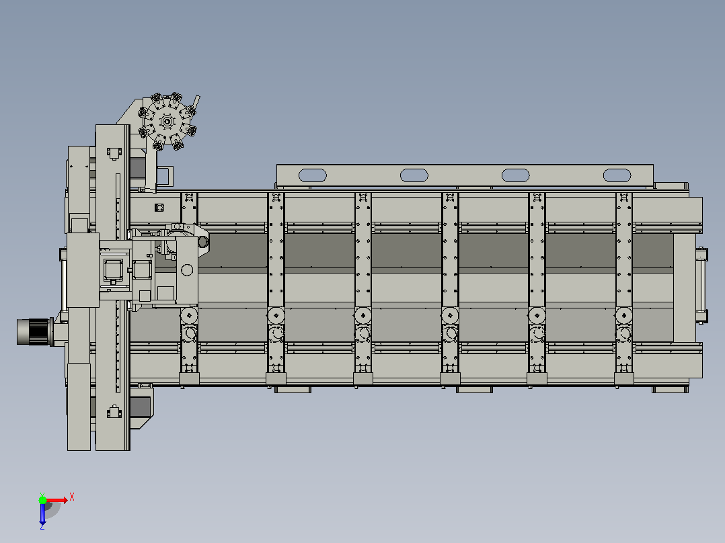
Task: Select the long top plate with slotted holes
Action: (465, 175)
